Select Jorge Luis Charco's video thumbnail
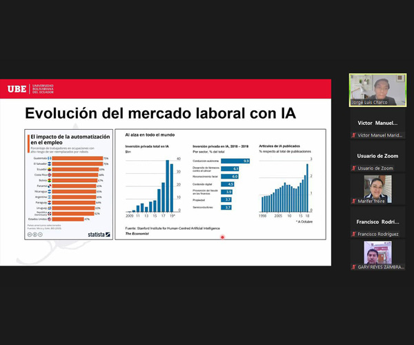This screenshot has height=345, width=414. click(377, 90)
